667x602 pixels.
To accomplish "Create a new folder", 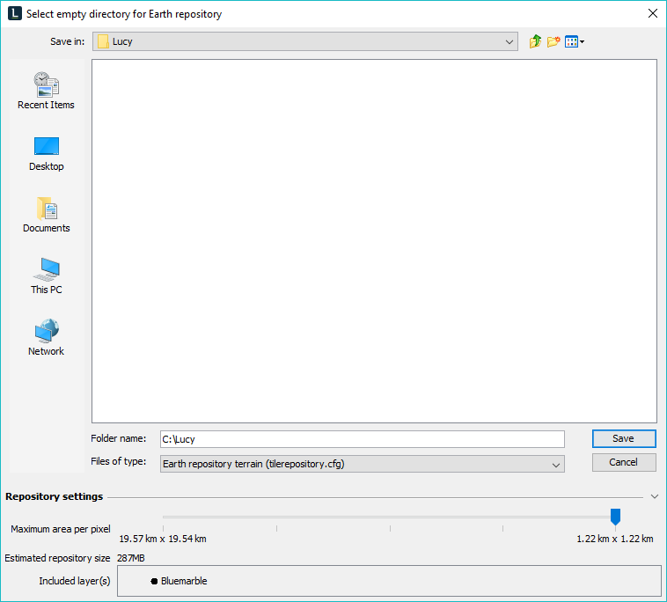I will coord(553,41).
